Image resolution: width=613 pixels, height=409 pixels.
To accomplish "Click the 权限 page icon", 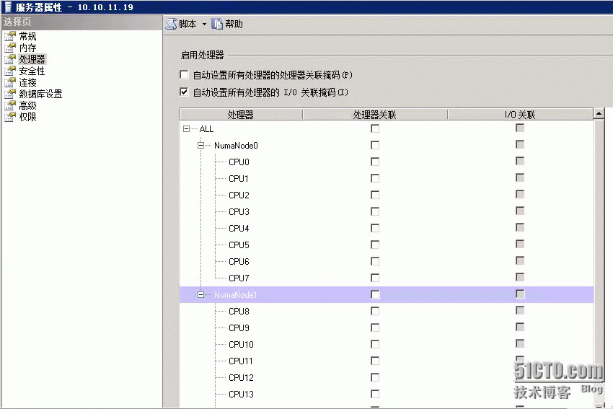I will pos(10,117).
